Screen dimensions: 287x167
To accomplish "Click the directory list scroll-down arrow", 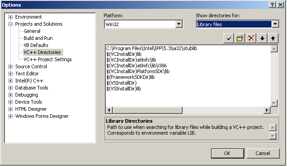I will 274,103.
